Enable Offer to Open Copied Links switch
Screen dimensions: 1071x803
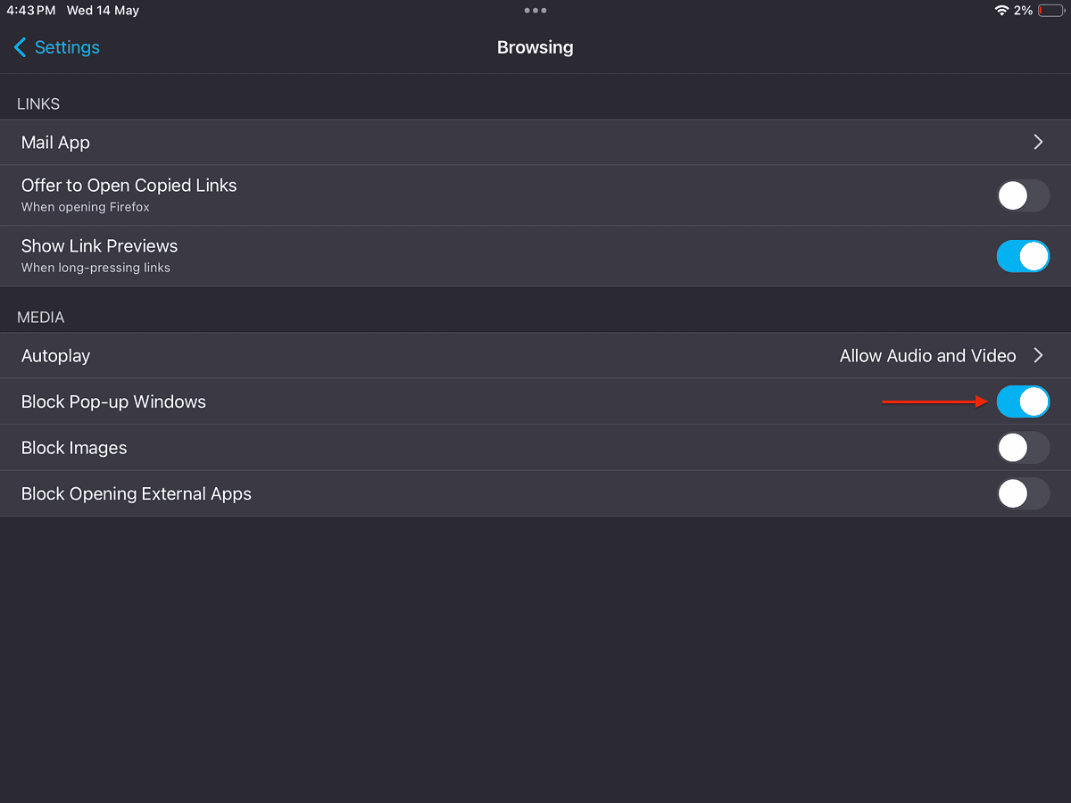click(1023, 195)
